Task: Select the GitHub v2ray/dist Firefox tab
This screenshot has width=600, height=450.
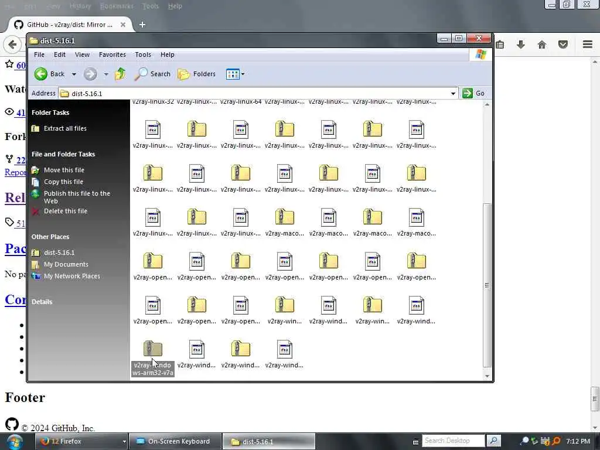Action: click(x=71, y=25)
